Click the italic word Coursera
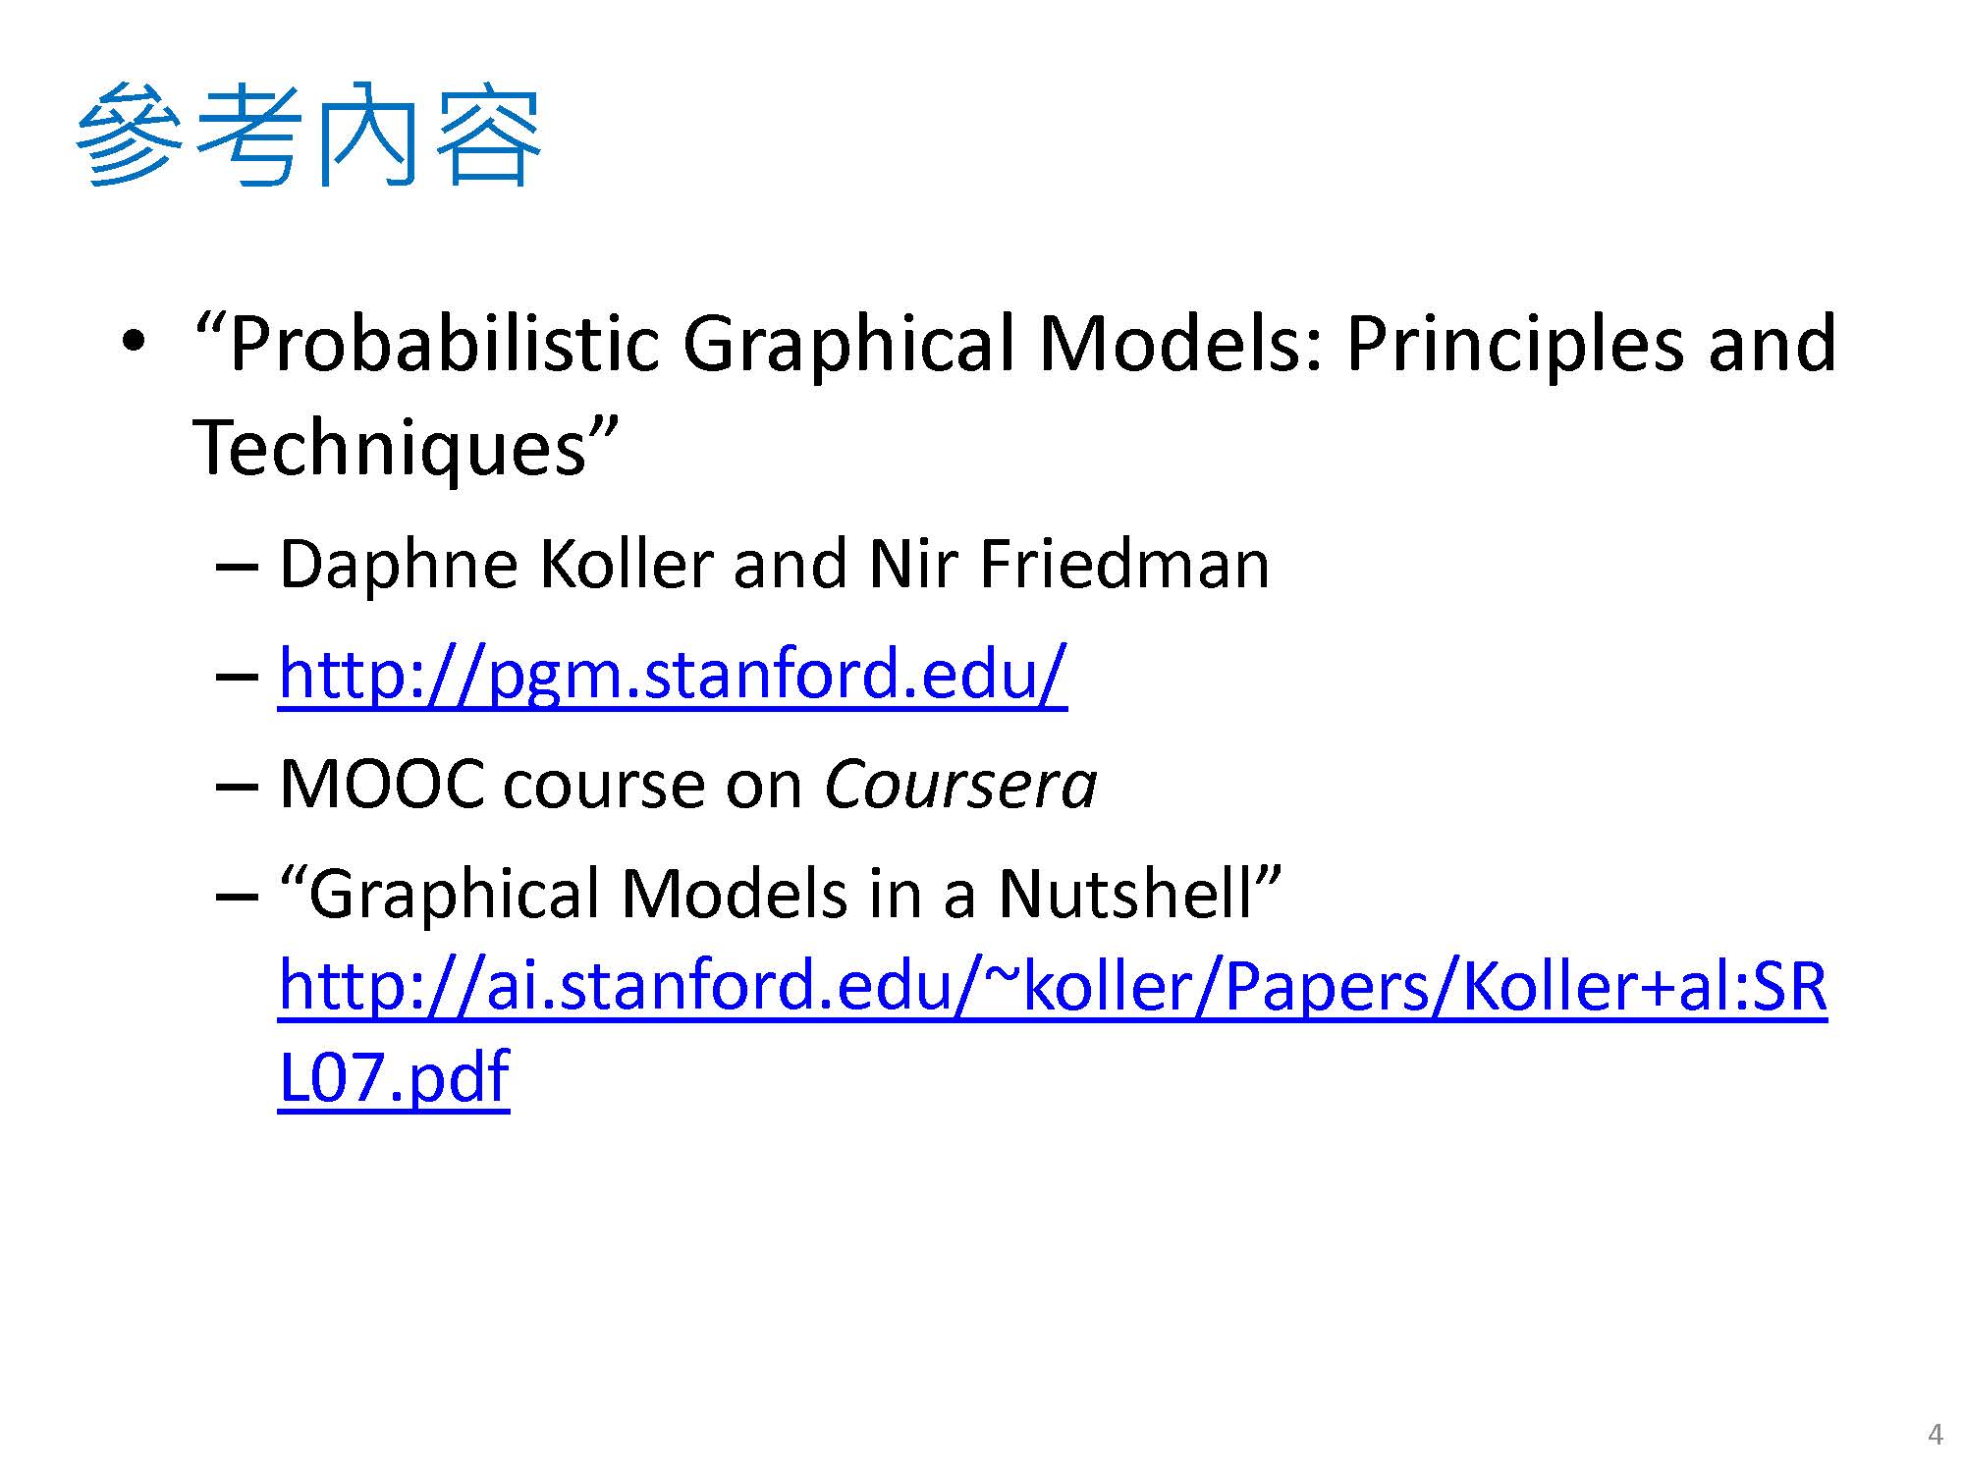1964x1473 pixels. (959, 785)
